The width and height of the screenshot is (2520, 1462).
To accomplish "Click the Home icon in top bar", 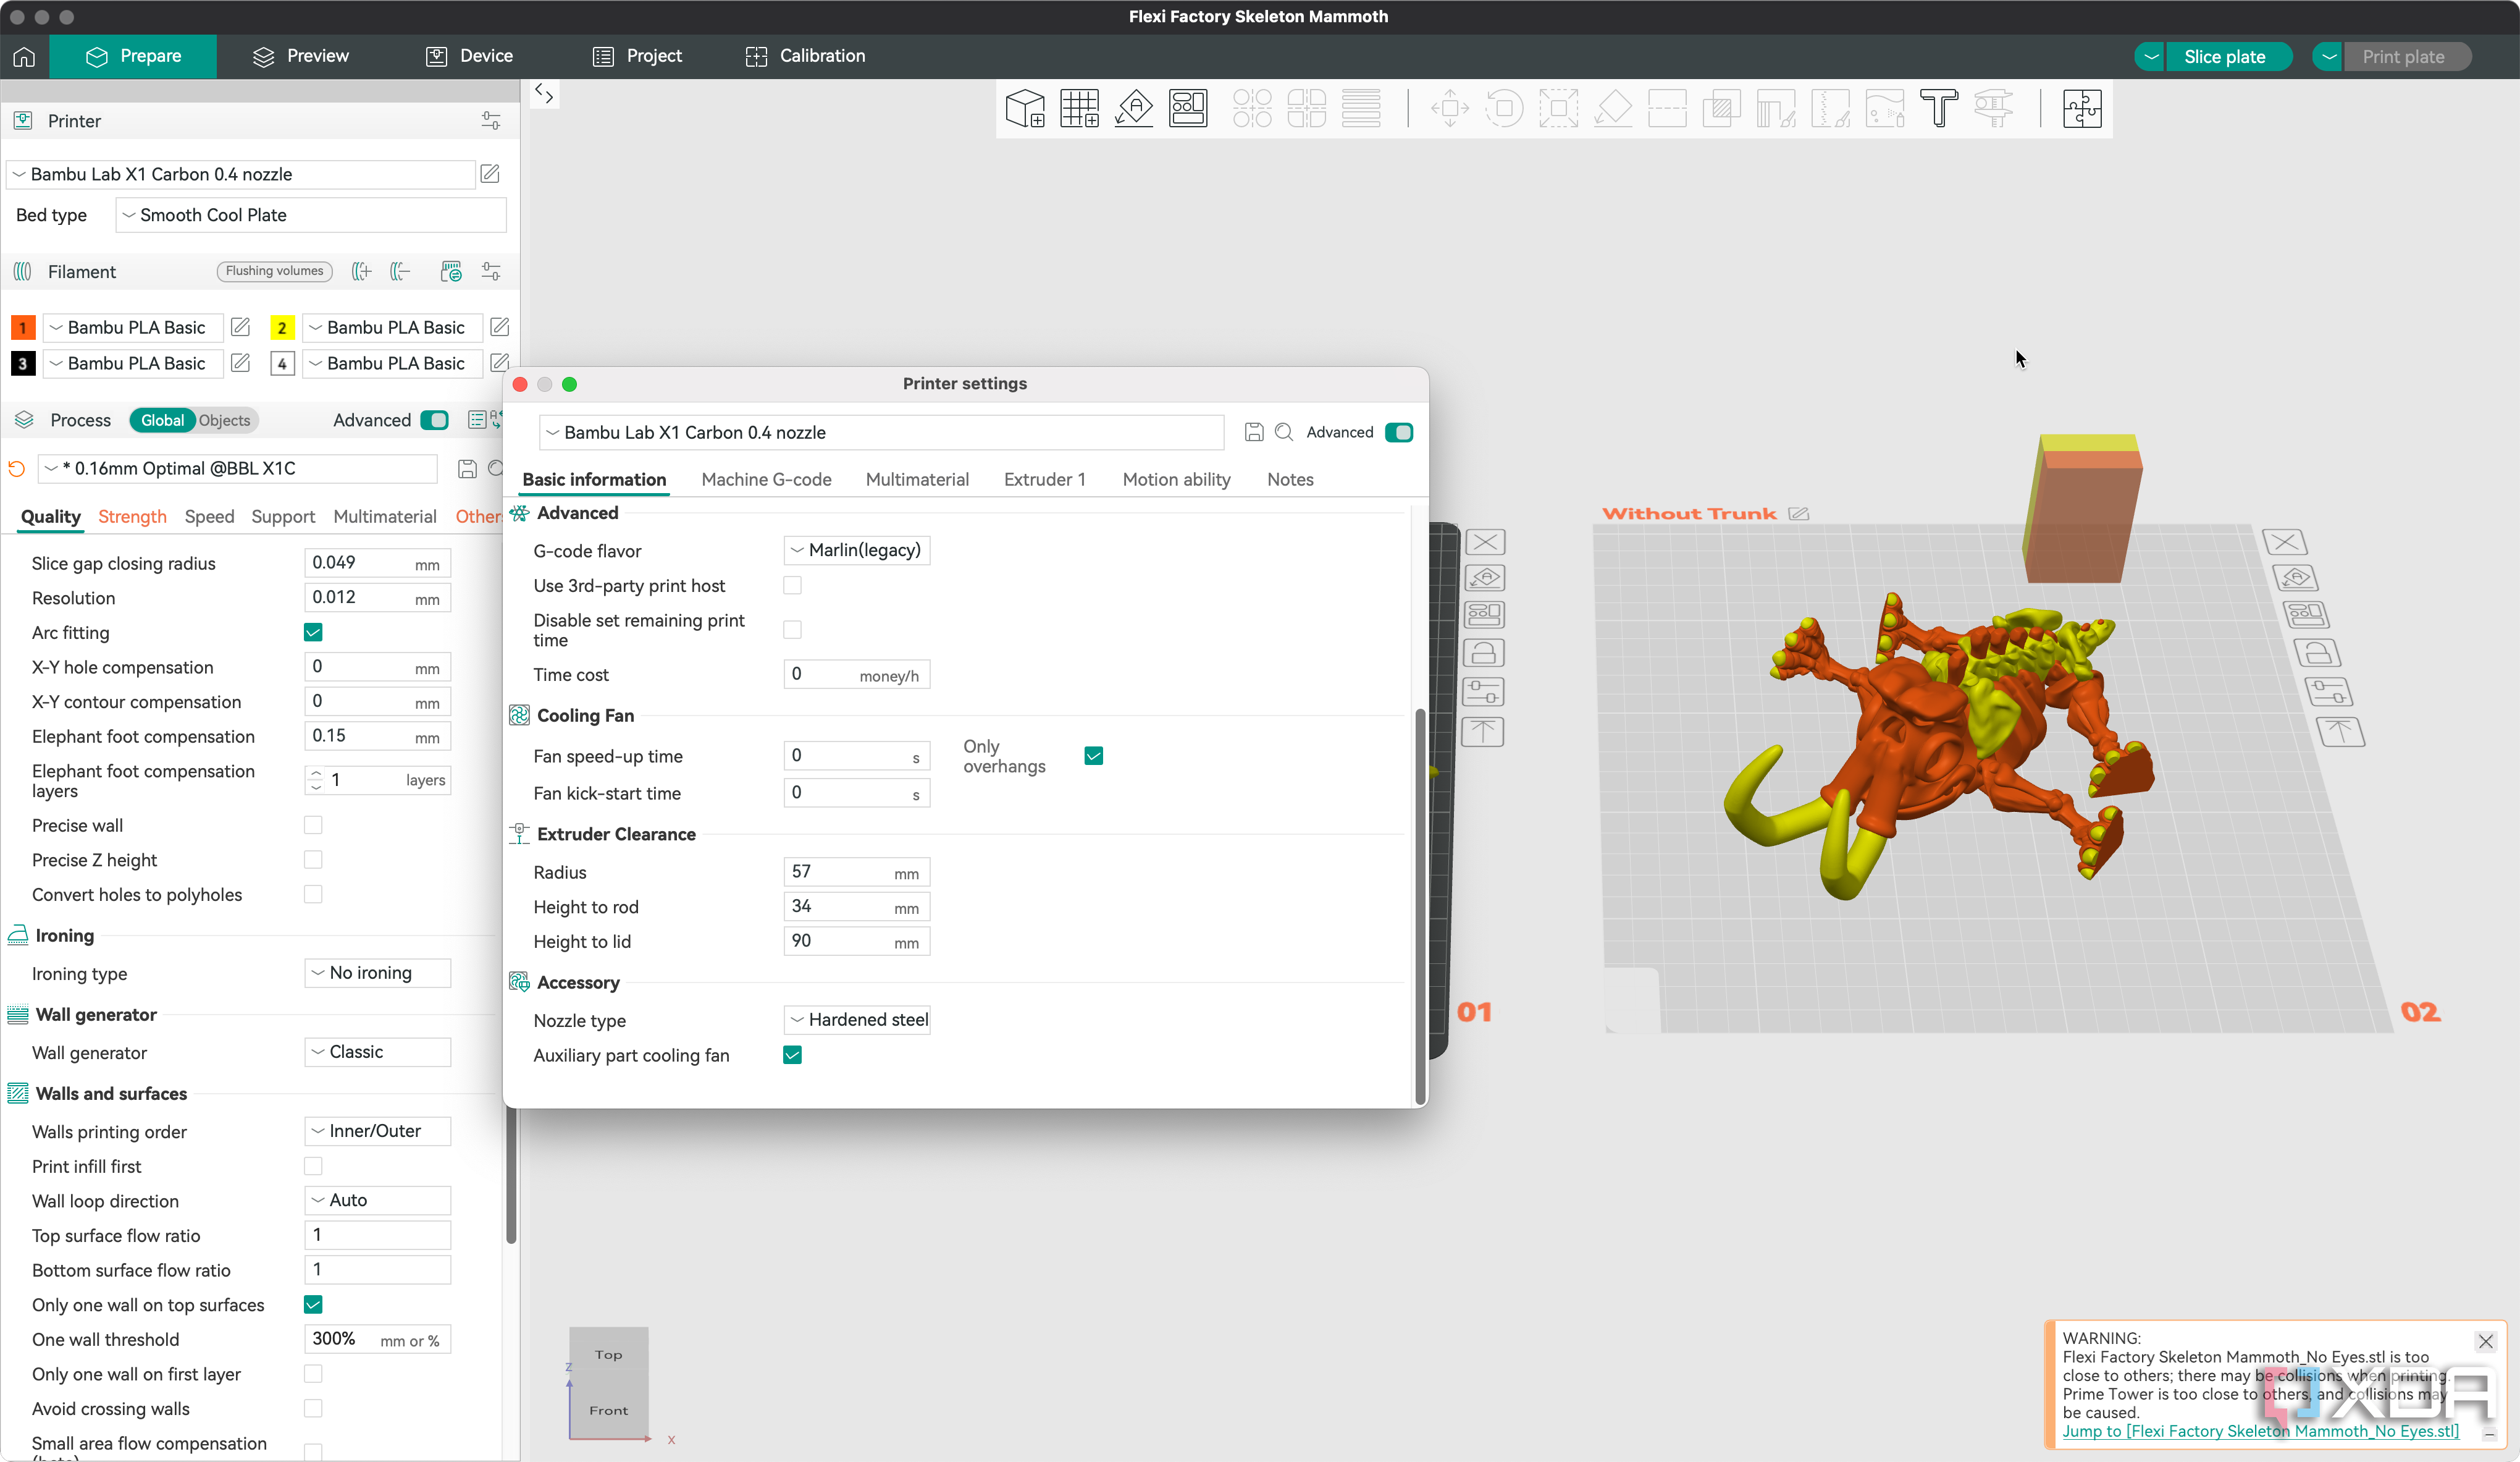I will (x=24, y=56).
